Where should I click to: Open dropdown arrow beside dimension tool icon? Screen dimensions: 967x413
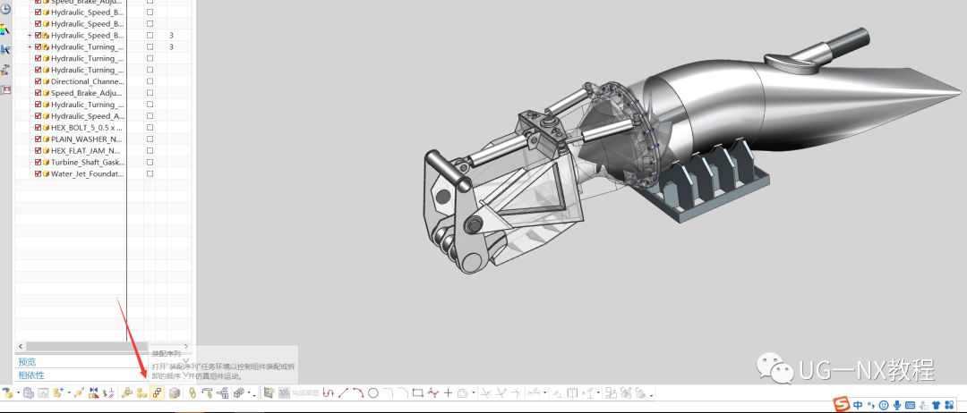[x=544, y=392]
